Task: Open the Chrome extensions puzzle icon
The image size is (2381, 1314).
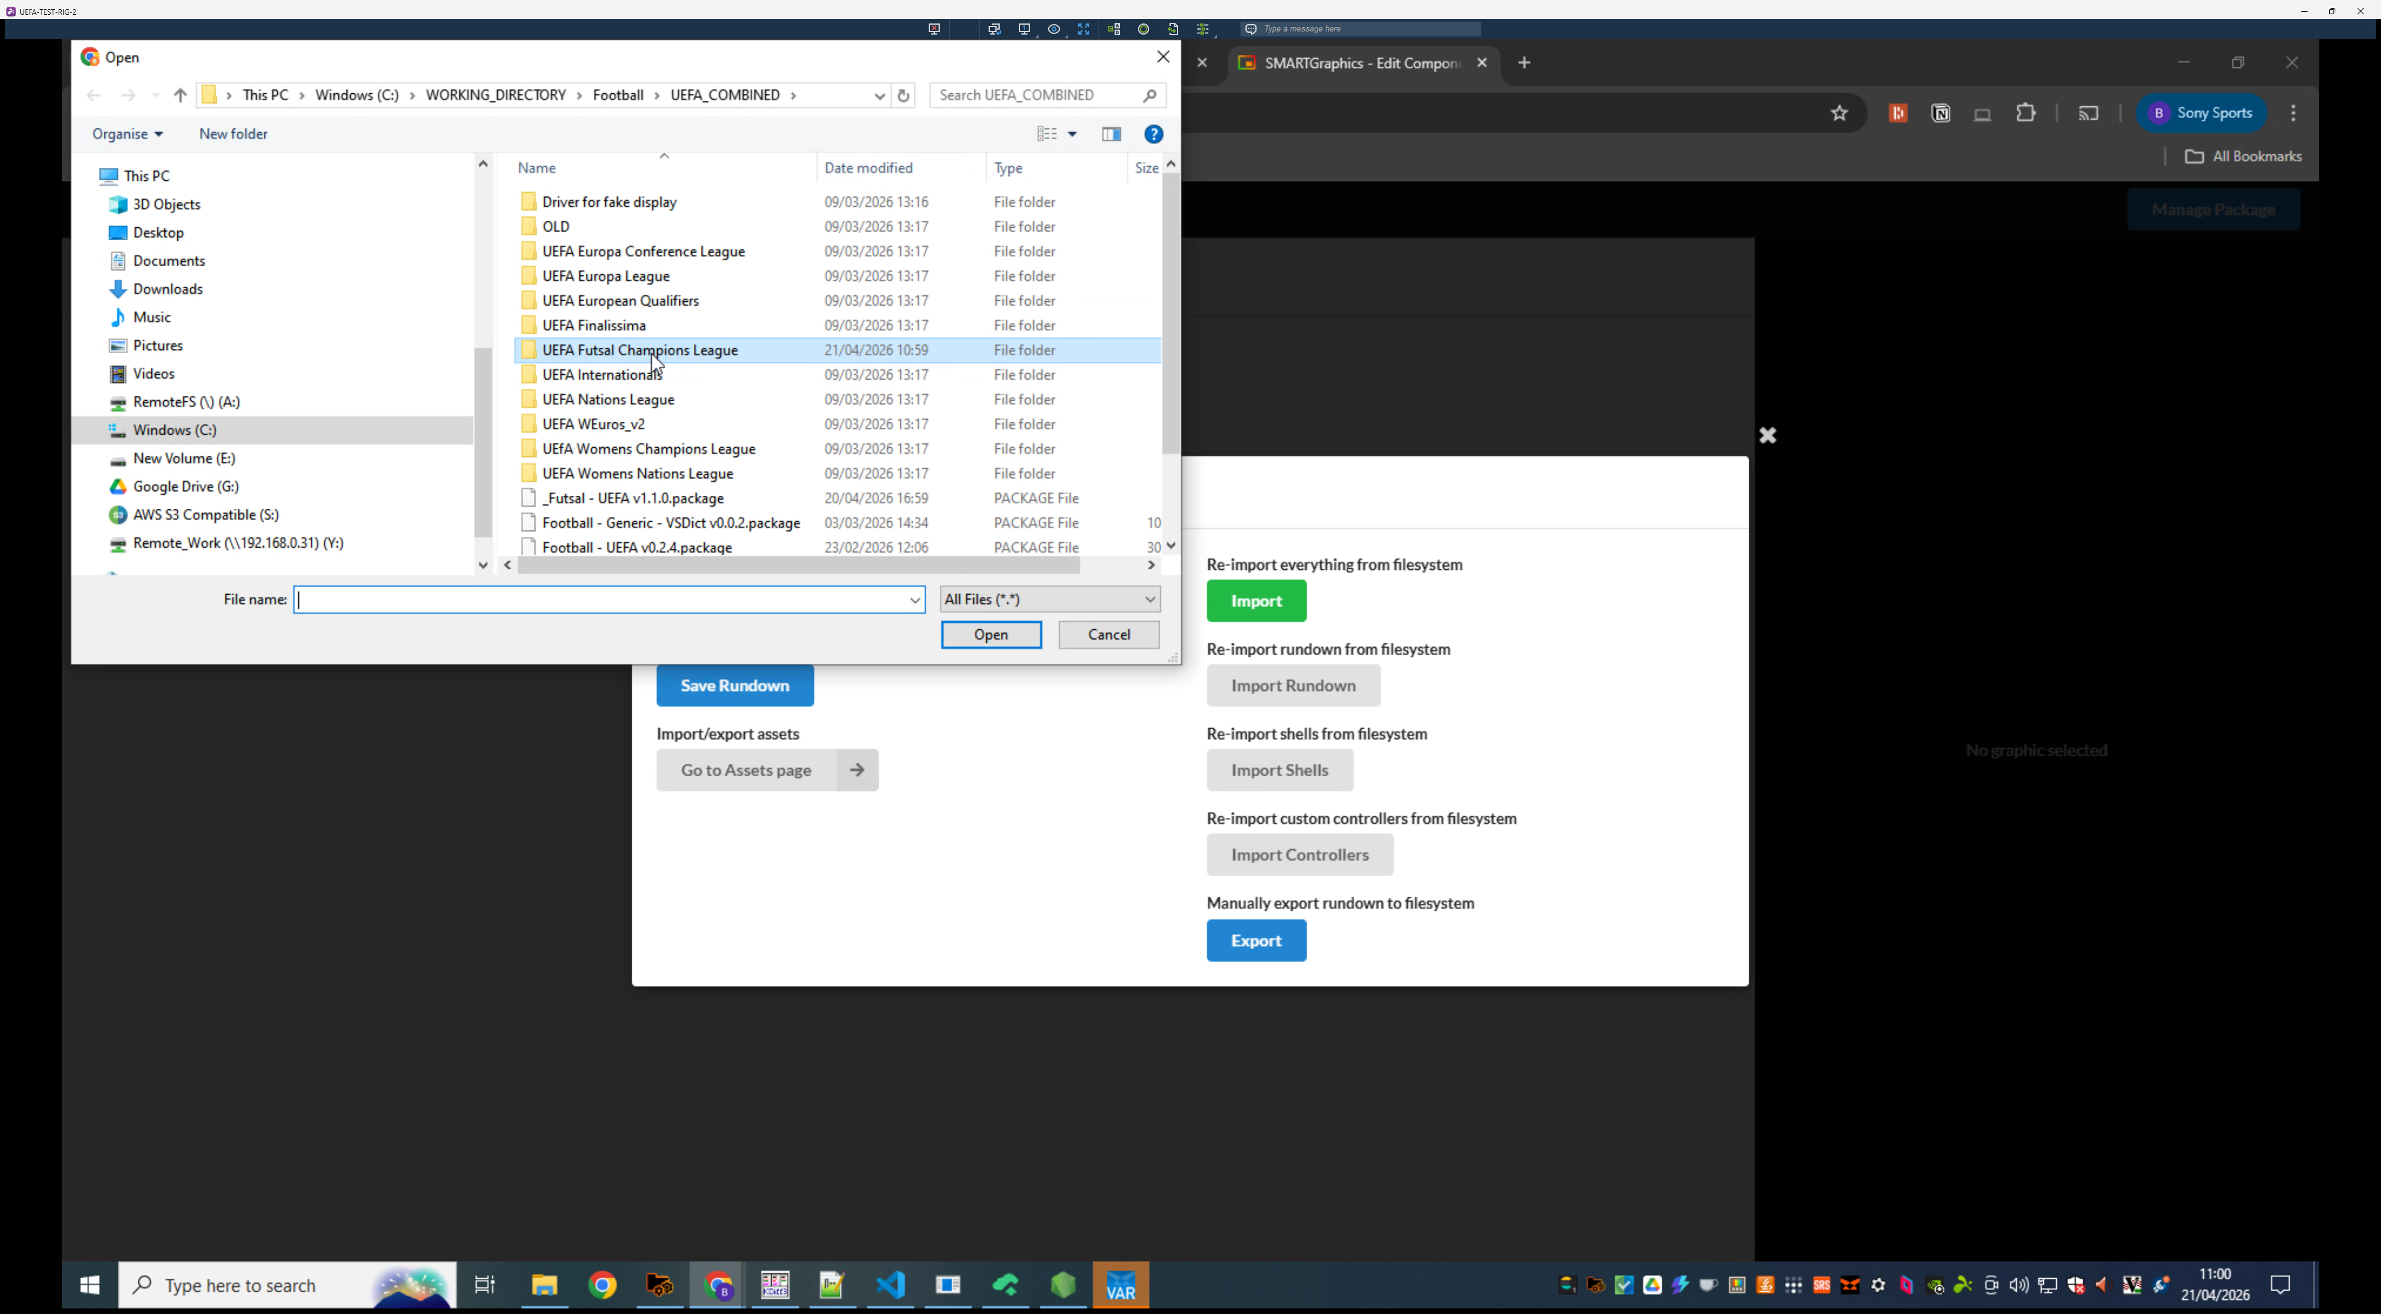Action: [2025, 113]
